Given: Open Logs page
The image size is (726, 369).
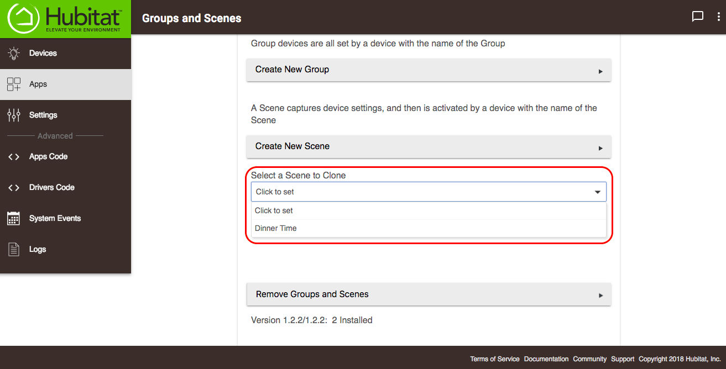Looking at the screenshot, I should pos(65,250).
